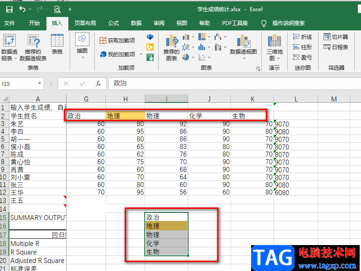Click the Visio Data Visualizer add-in icon

tap(150, 37)
